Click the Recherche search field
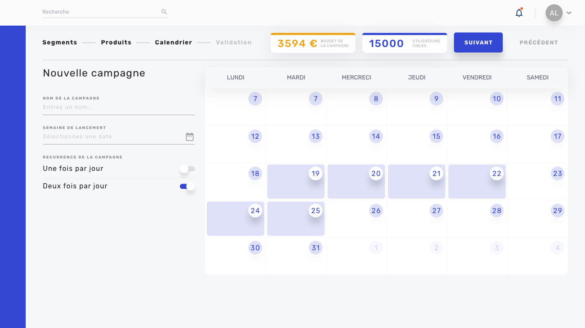This screenshot has width=585, height=328. coord(101,12)
